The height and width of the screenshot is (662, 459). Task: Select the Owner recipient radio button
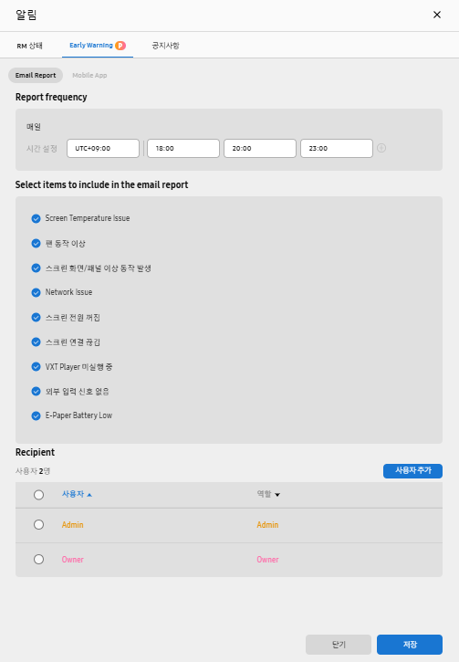39,559
